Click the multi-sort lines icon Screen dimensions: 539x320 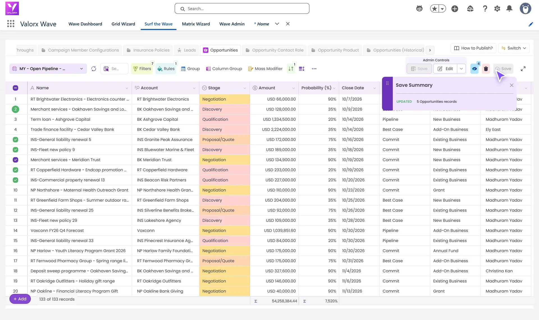coord(302,69)
